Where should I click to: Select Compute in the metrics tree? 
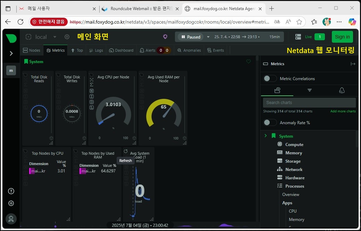294,145
